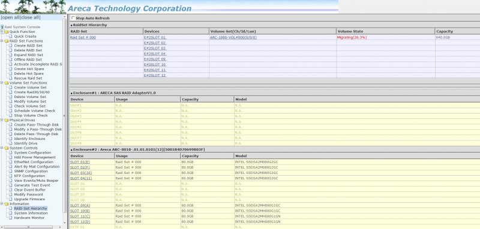Click the Rescue Raid Set page icon

11,78
